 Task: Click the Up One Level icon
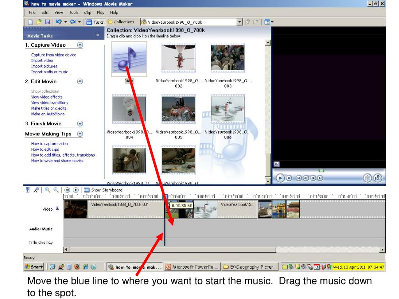point(248,22)
